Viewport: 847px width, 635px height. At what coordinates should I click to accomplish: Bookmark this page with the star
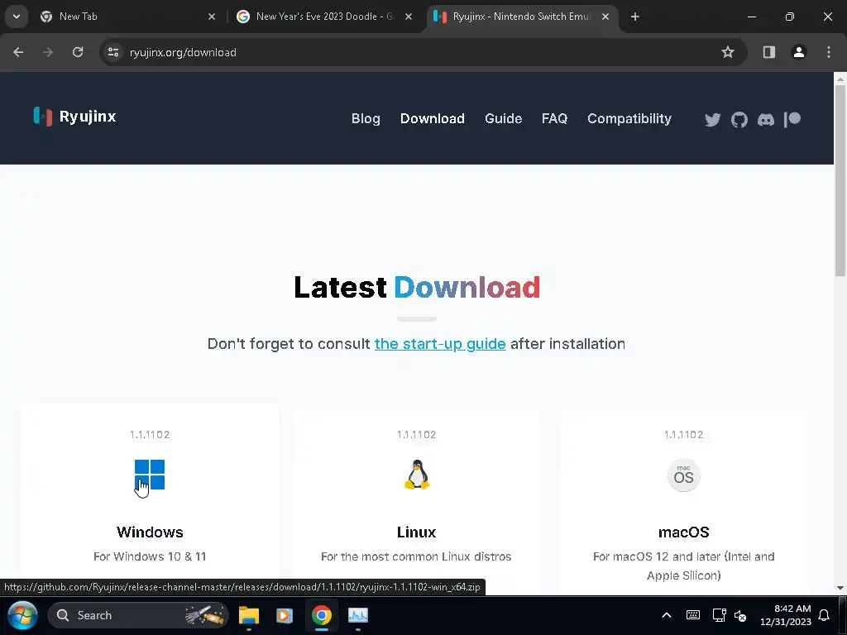click(728, 52)
